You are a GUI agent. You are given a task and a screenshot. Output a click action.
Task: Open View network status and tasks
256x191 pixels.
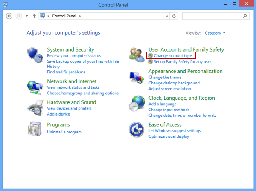[73, 87]
